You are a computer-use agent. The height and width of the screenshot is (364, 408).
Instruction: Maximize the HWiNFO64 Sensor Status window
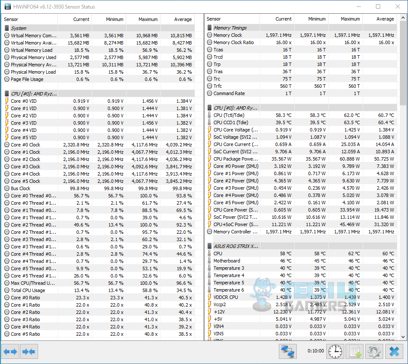(378, 6)
